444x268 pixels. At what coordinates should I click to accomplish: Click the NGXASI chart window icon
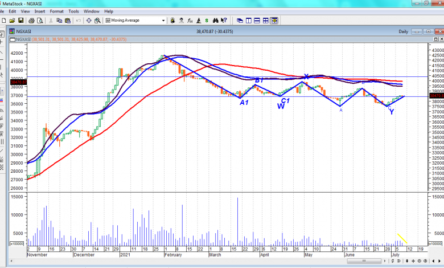pyautogui.click(x=12, y=31)
